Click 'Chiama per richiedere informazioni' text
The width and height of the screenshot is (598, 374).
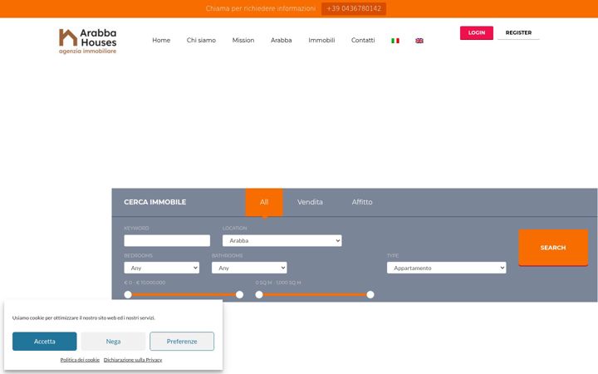pyautogui.click(x=261, y=9)
